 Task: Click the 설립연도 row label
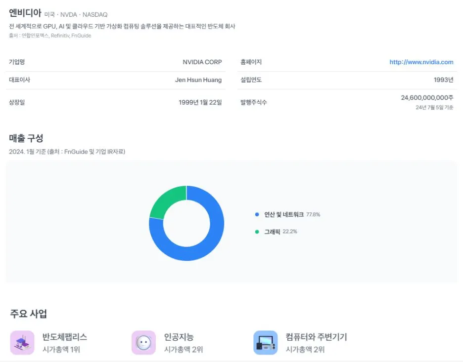click(x=251, y=80)
